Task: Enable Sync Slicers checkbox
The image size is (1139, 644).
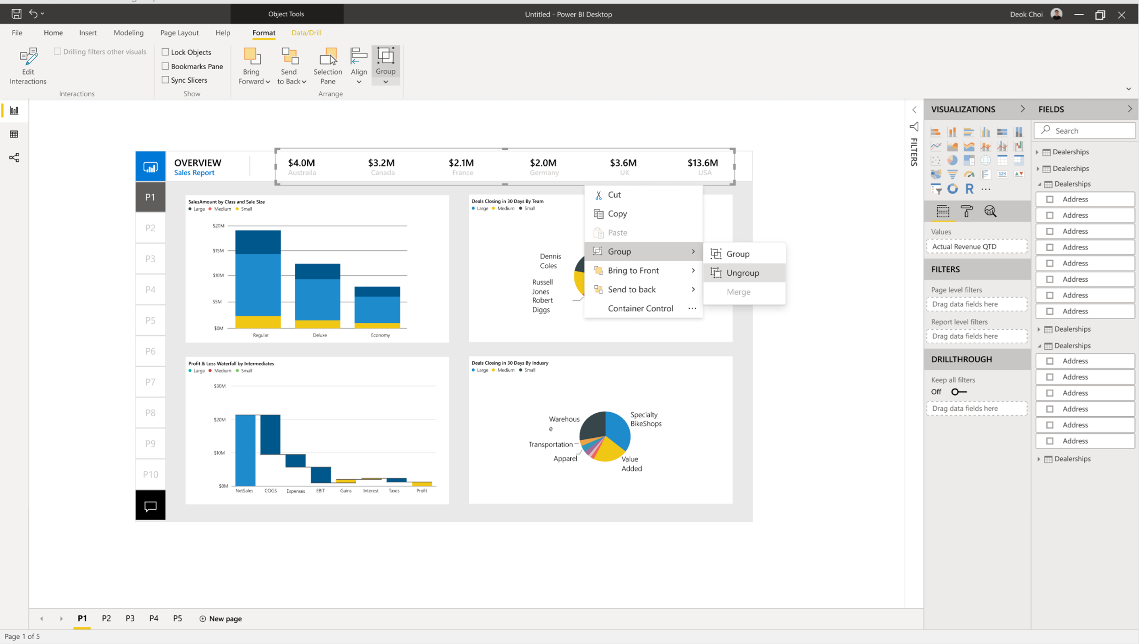Action: tap(165, 80)
